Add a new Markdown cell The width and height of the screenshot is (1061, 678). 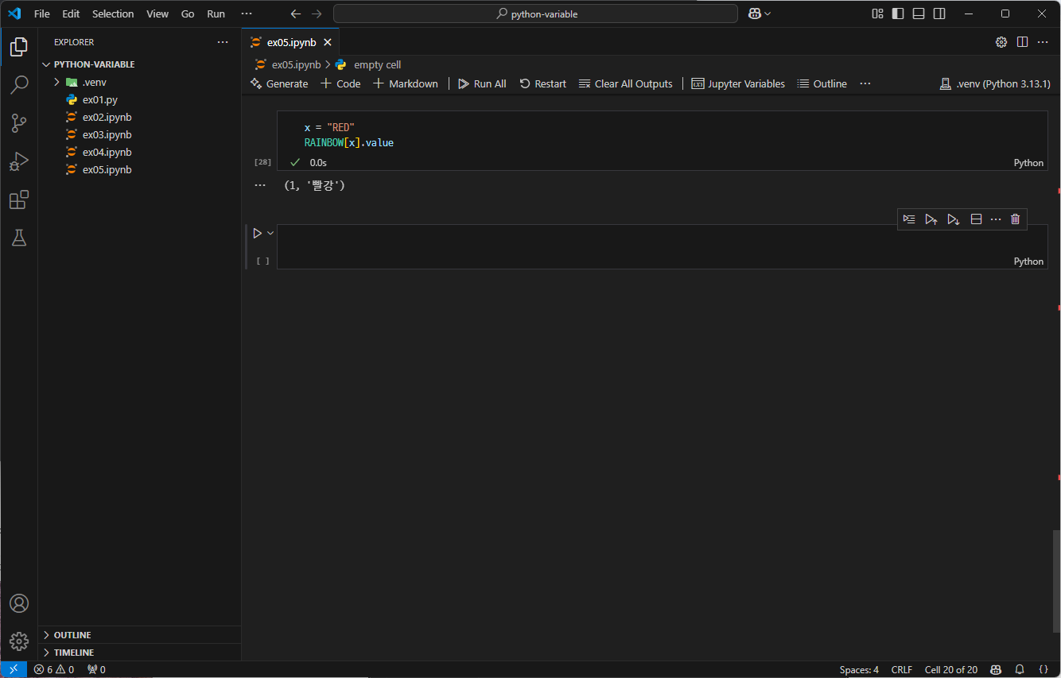click(x=406, y=83)
